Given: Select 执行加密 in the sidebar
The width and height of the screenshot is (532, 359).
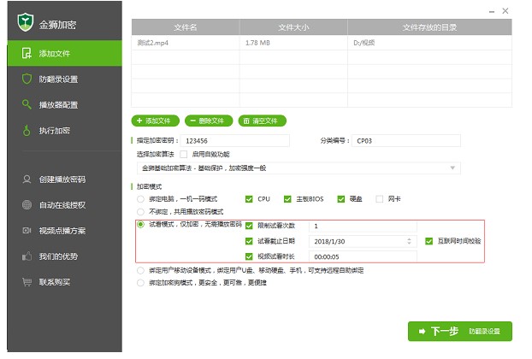Looking at the screenshot, I should (x=64, y=131).
